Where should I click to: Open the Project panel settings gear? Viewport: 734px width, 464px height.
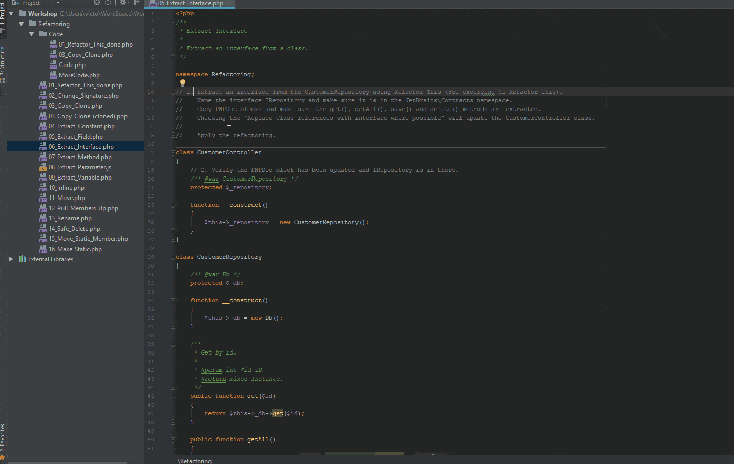122,3
